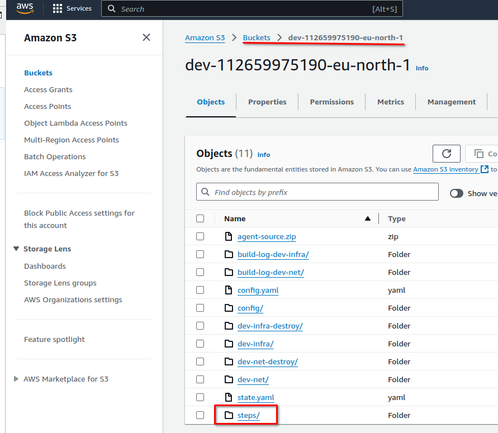Click the folder icon beside steps/

(229, 415)
